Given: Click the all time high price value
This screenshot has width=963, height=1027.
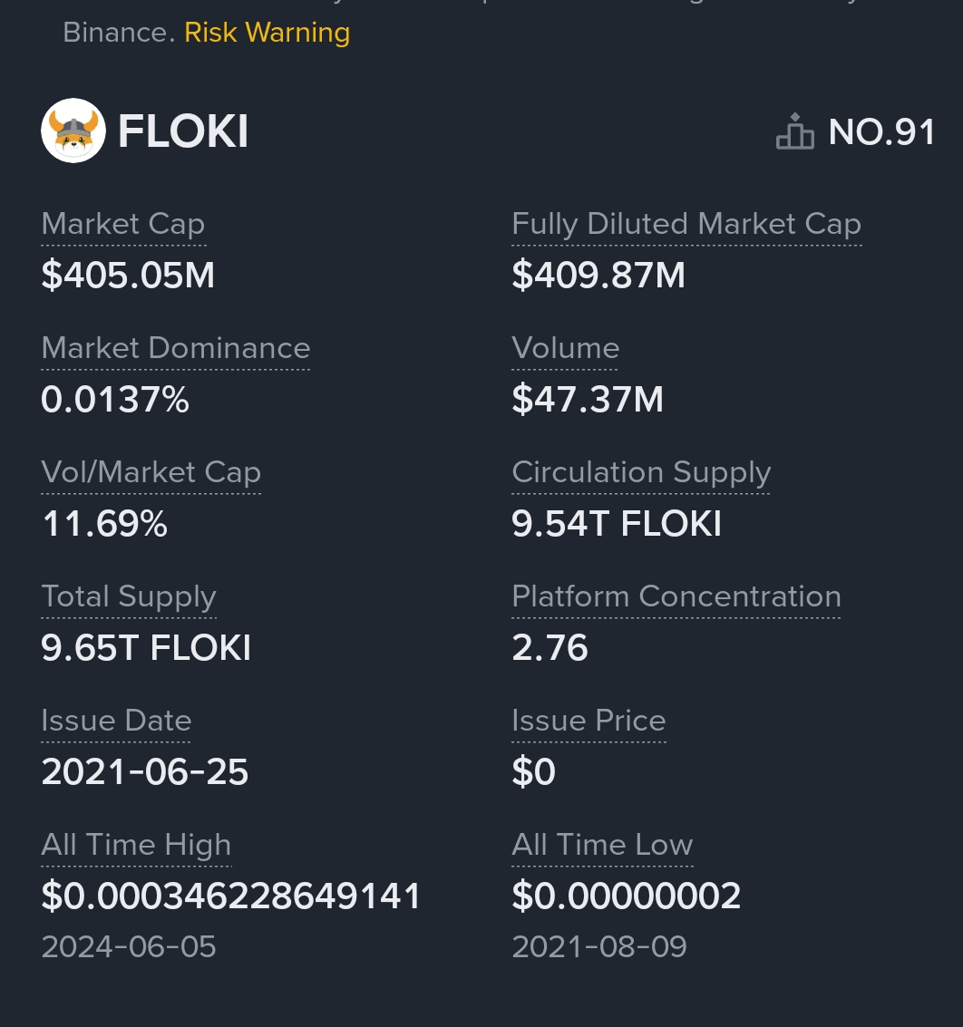Looking at the screenshot, I should [x=231, y=896].
